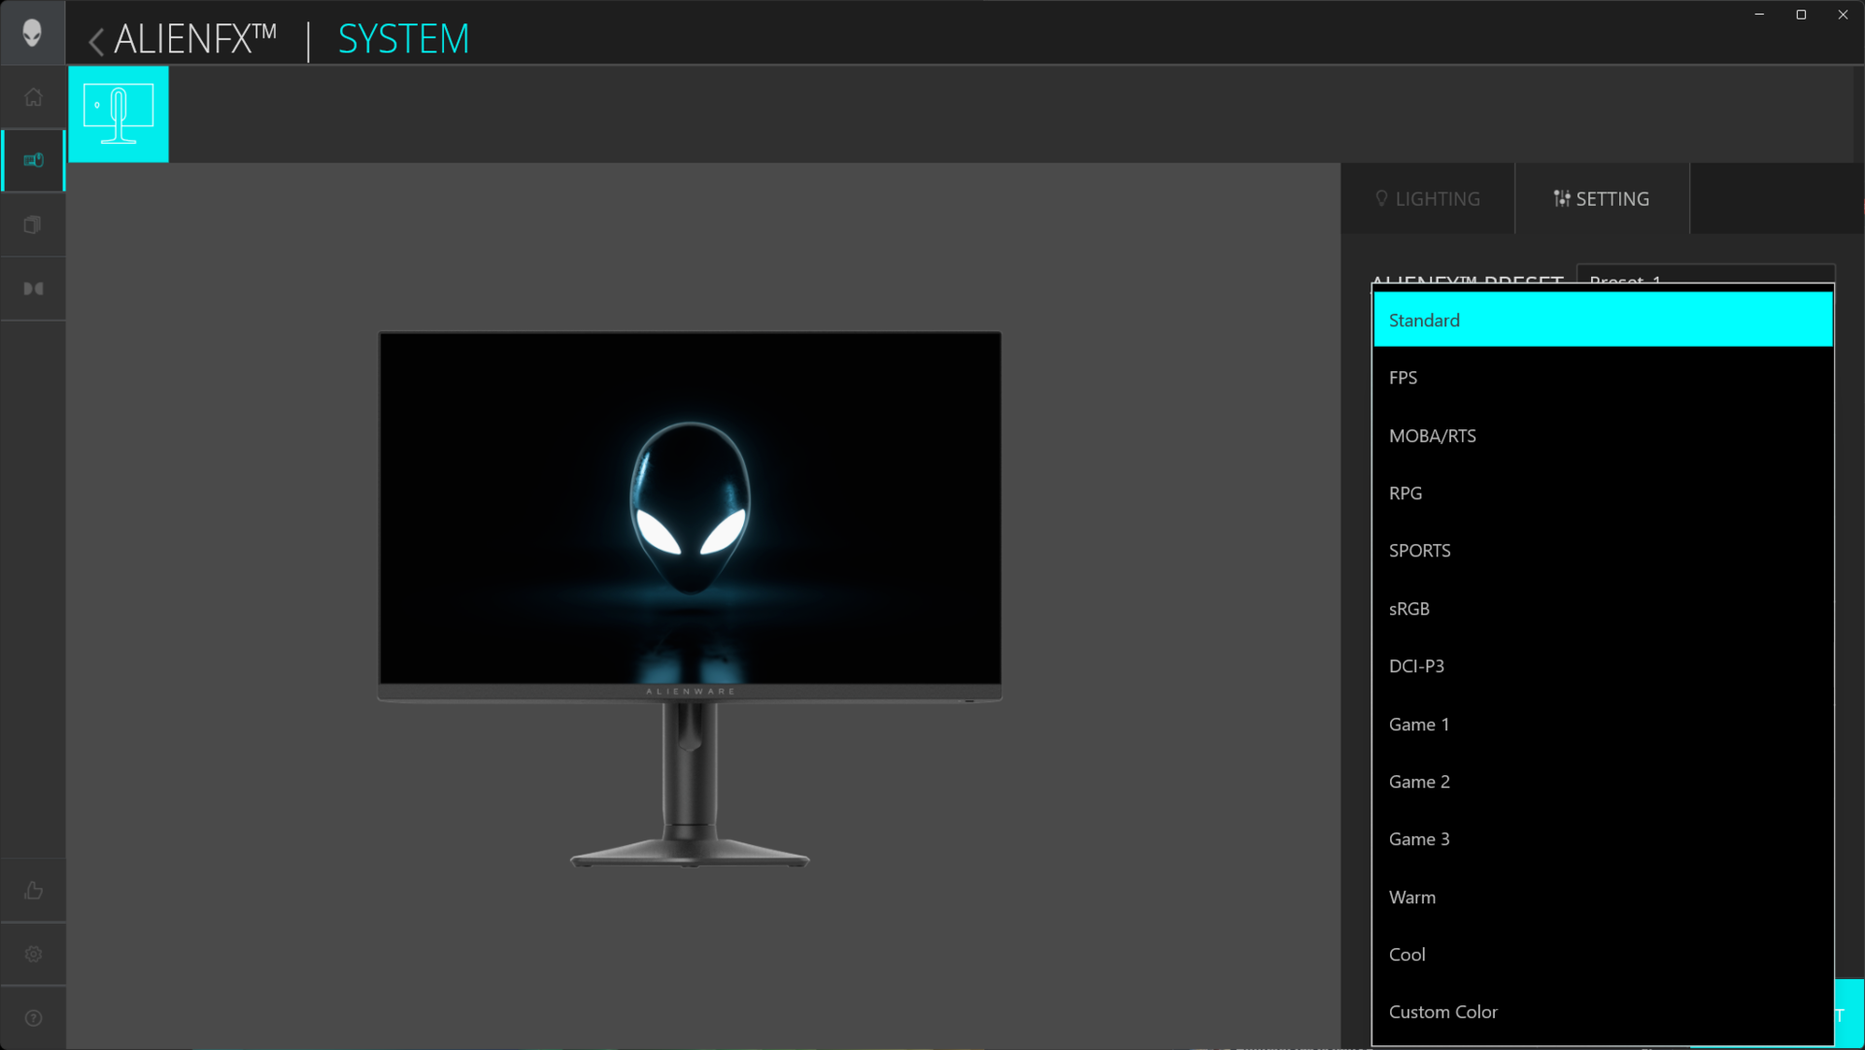Image resolution: width=1865 pixels, height=1050 pixels.
Task: Choose Game 2 preset entry
Action: coord(1603,782)
